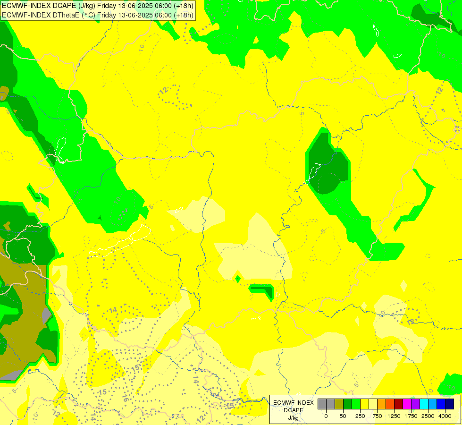Viewport: 462px width, 425px height.
Task: Click the legend value 4000
Action: pyautogui.click(x=445, y=416)
